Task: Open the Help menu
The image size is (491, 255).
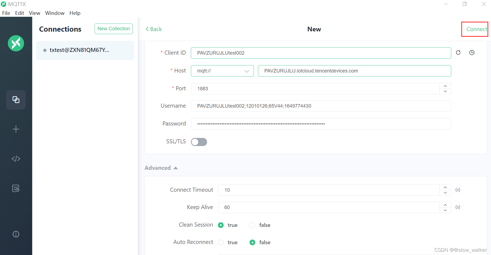Action: (x=75, y=13)
